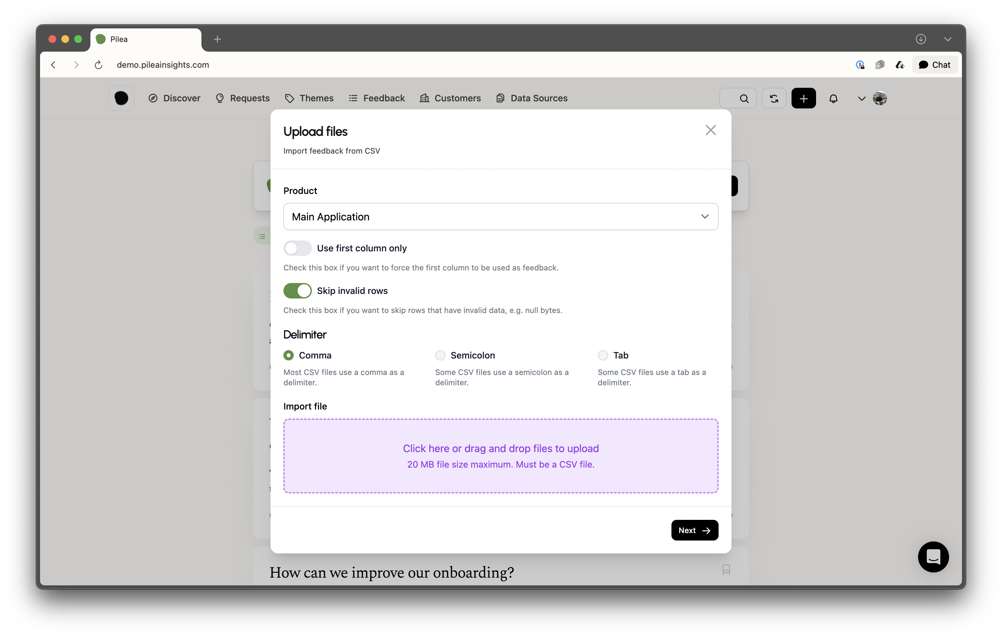Open the Data Sources nav item
The height and width of the screenshot is (637, 1002).
coord(532,98)
